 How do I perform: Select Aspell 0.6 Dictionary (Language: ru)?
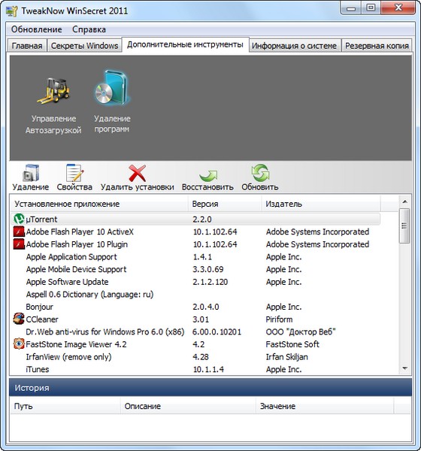point(195,294)
